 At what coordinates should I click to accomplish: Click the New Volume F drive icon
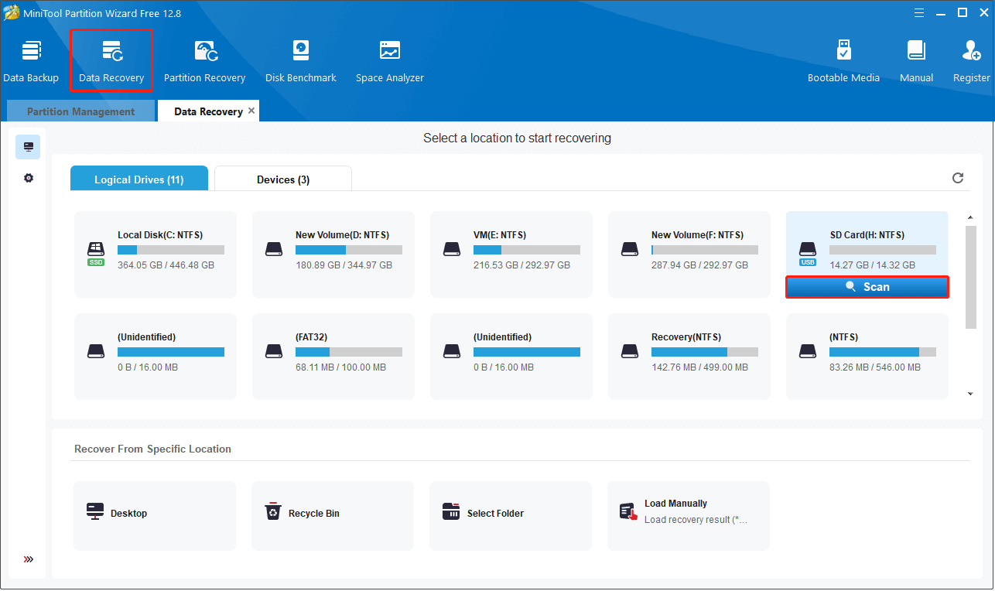[630, 250]
